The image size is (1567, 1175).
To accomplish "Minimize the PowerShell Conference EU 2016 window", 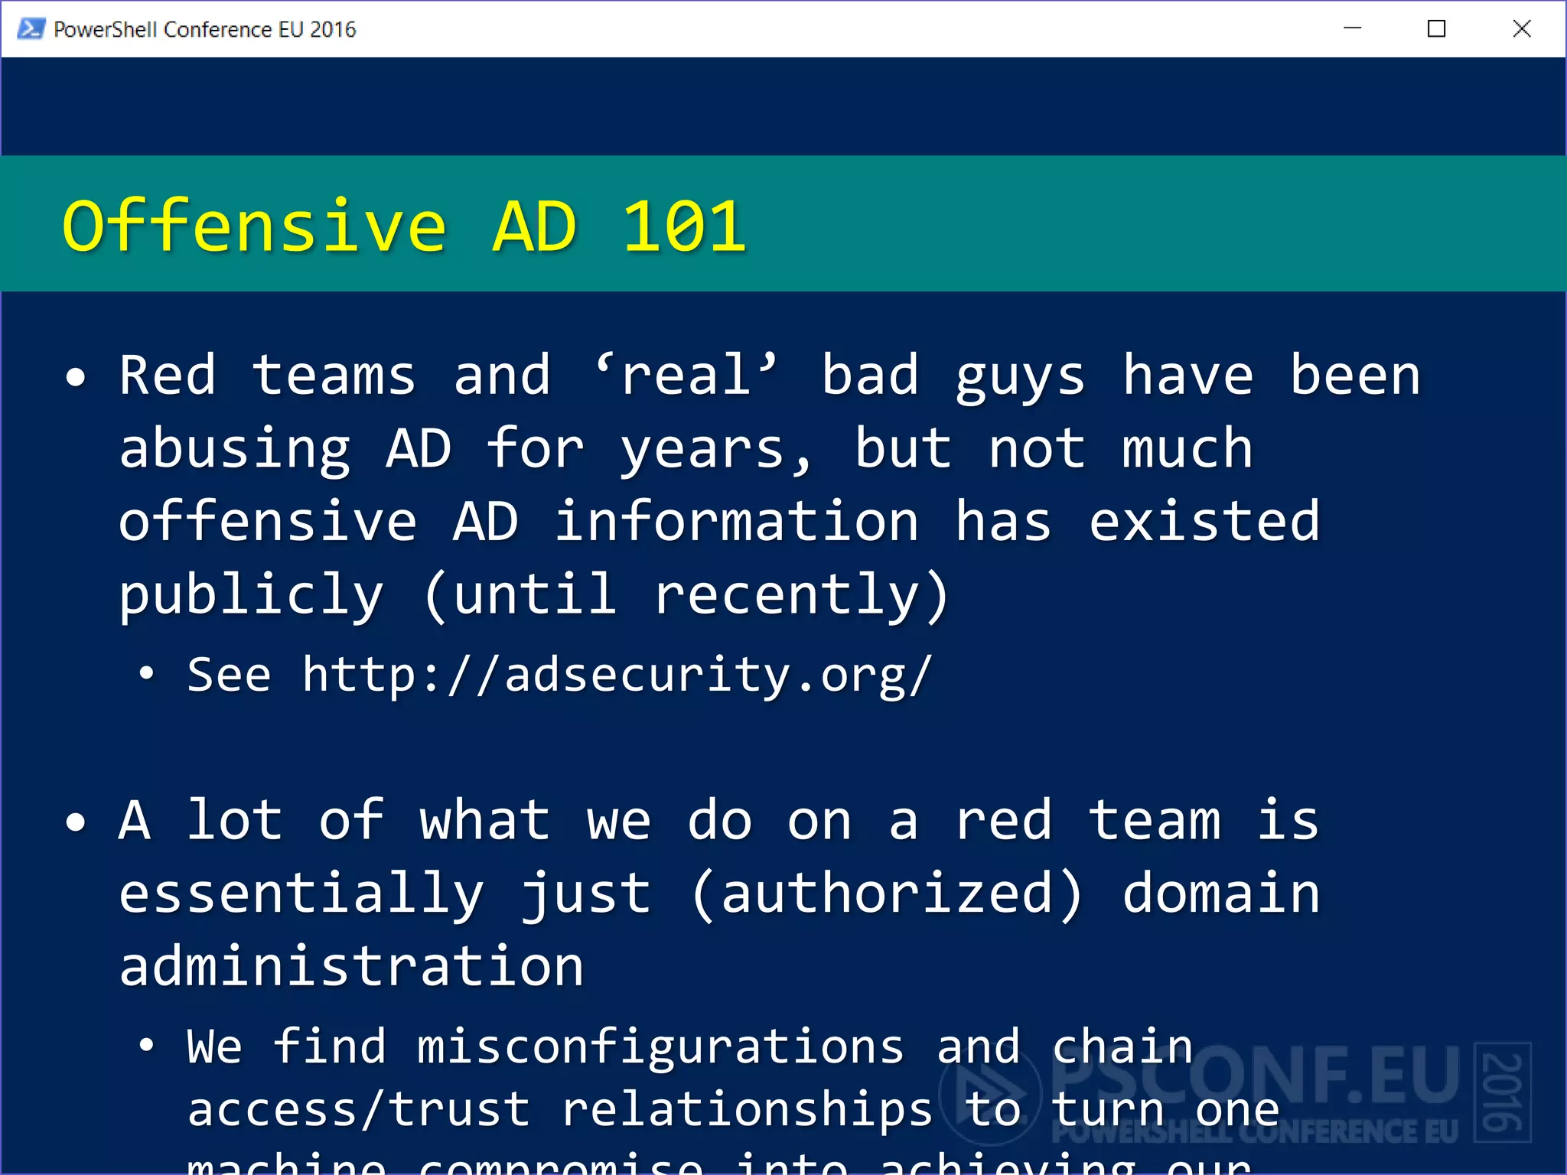I will 1352,29.
